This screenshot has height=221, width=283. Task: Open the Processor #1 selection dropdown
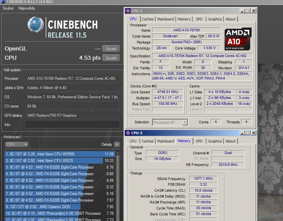click(x=170, y=122)
